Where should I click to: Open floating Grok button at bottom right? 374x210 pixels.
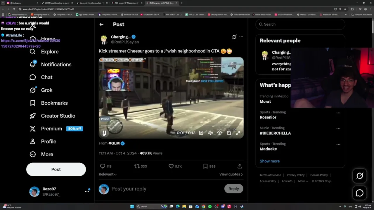click(x=360, y=176)
